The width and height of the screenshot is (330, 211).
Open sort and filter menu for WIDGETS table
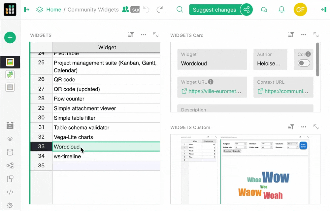coord(131,35)
